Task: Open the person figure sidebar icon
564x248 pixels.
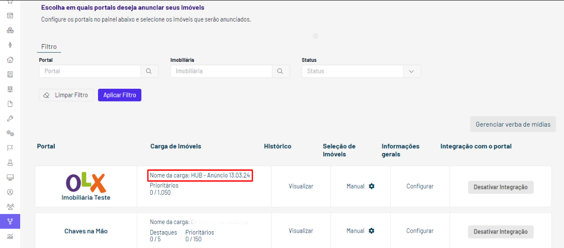Action: (10, 45)
